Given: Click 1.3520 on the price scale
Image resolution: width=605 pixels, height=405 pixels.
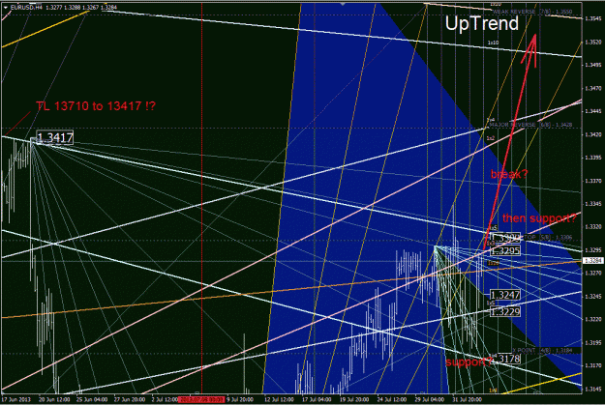Looking at the screenshot, I should coord(593,42).
